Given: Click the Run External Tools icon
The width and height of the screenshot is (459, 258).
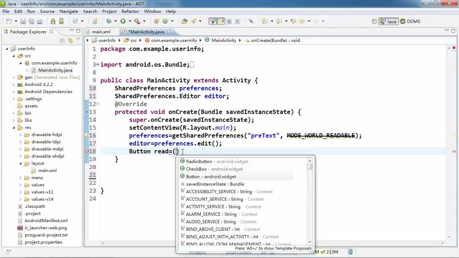Looking at the screenshot, I should click(x=137, y=21).
